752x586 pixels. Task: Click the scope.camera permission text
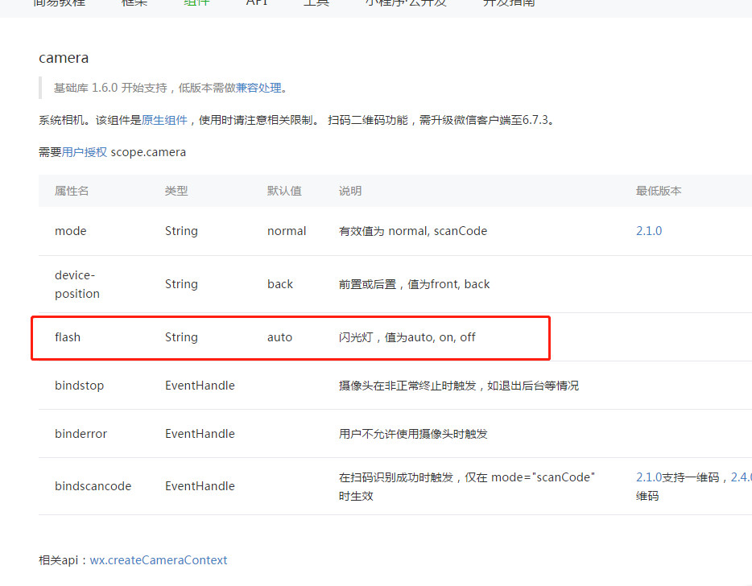point(148,152)
